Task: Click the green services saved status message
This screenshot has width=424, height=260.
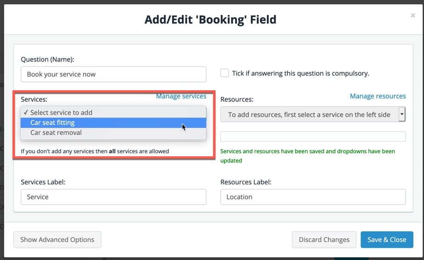Action: [x=307, y=156]
